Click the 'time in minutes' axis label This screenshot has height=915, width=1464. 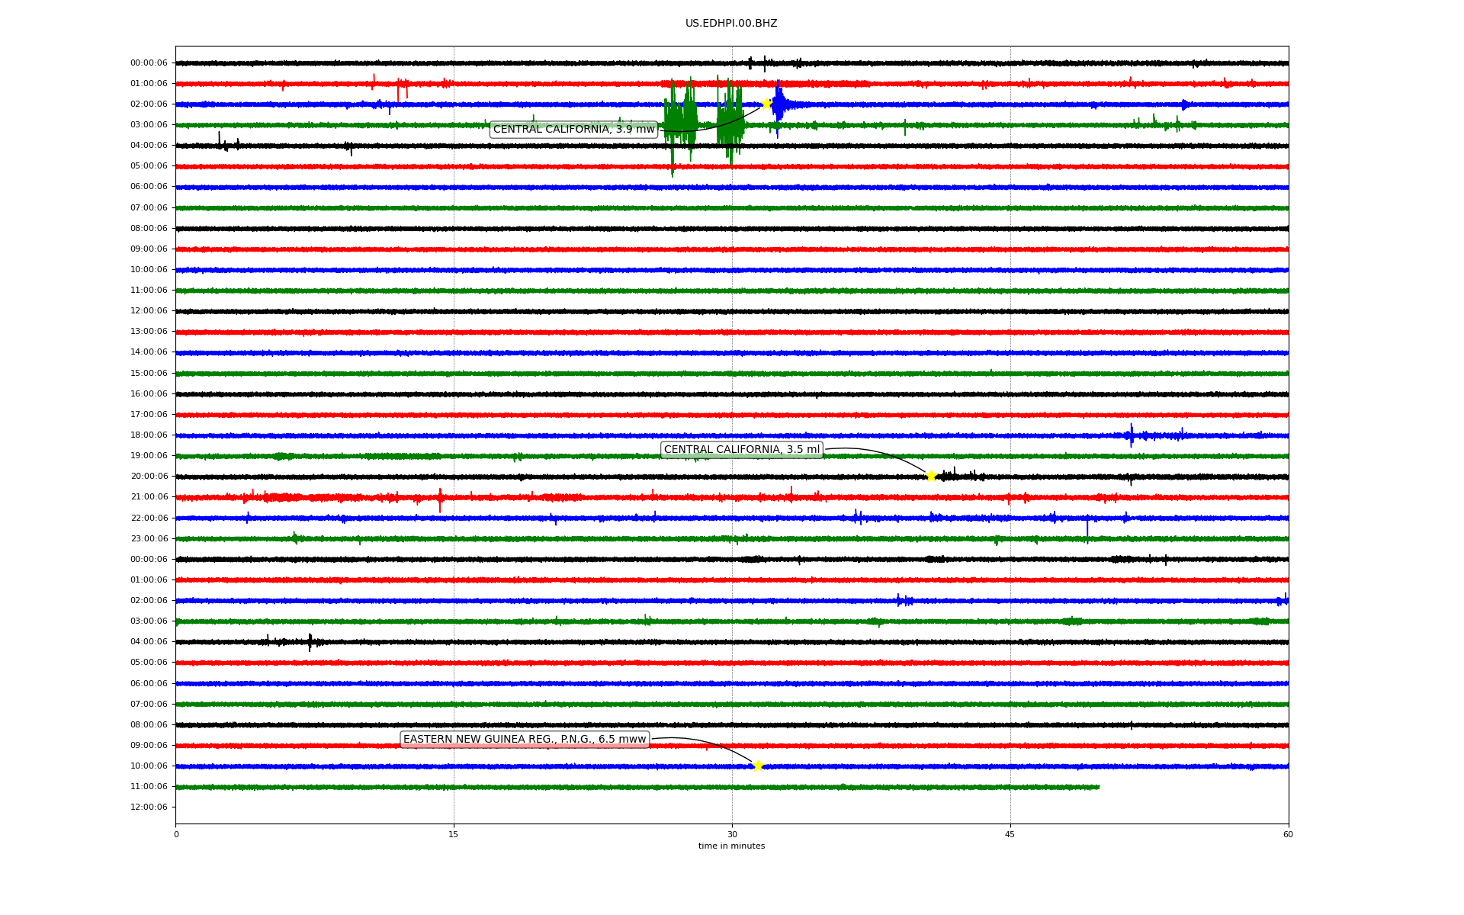pyautogui.click(x=731, y=846)
